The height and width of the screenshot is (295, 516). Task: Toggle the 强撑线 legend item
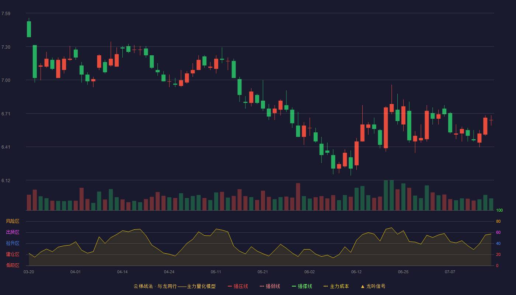[302, 286]
